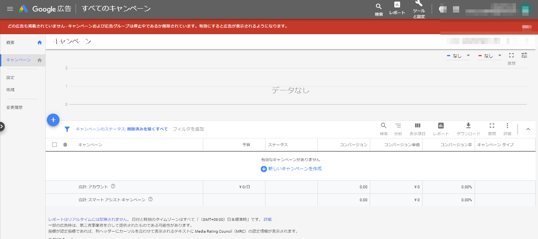Select 設定 in left navigation

(11, 78)
